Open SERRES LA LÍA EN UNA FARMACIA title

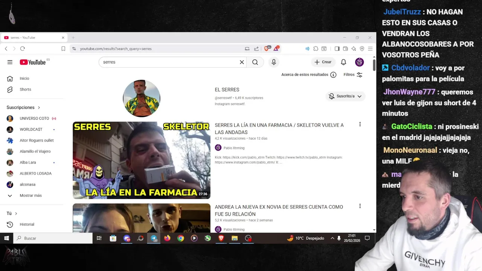coord(279,128)
